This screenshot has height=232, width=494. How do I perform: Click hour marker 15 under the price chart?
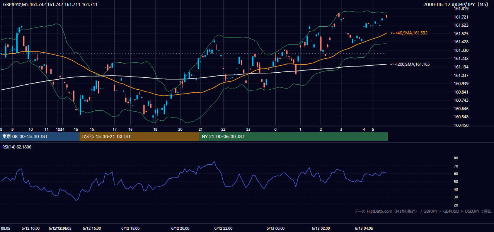point(76,130)
